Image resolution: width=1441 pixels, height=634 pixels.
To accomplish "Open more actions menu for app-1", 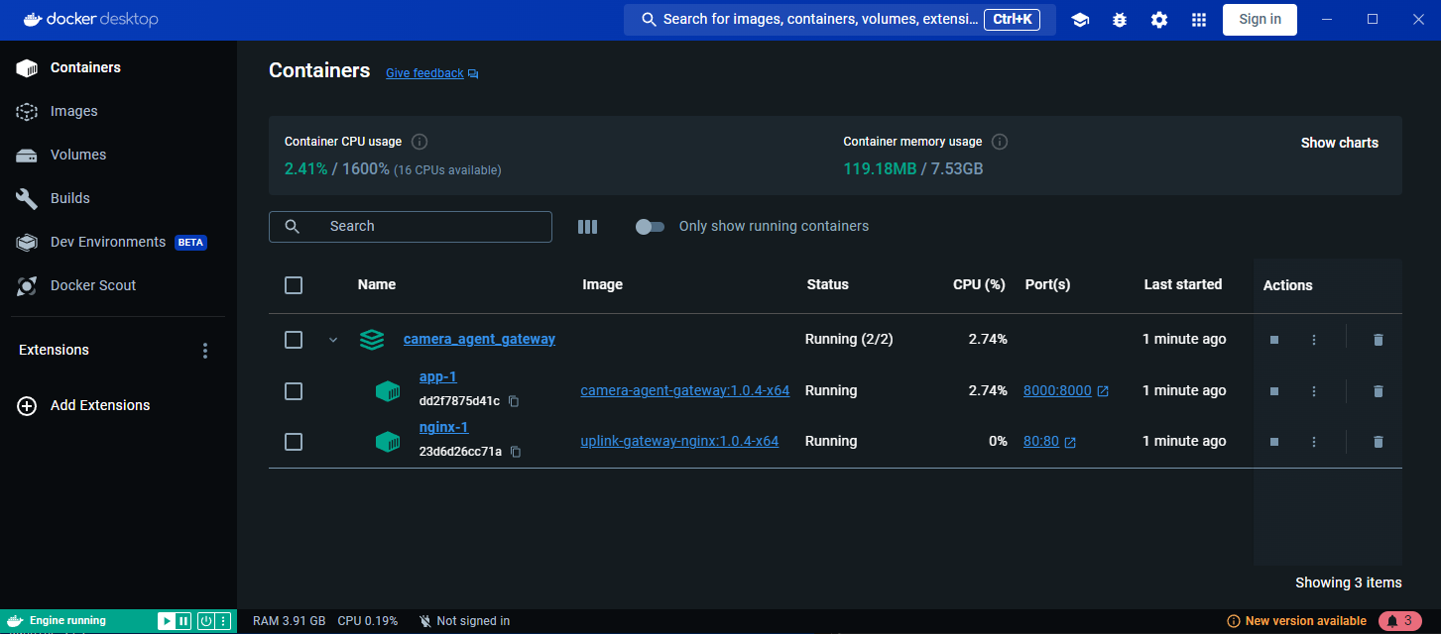I will [x=1314, y=391].
